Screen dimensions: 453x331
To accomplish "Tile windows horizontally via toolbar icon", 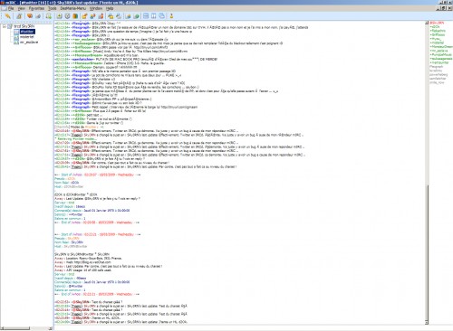I will 146,16.
